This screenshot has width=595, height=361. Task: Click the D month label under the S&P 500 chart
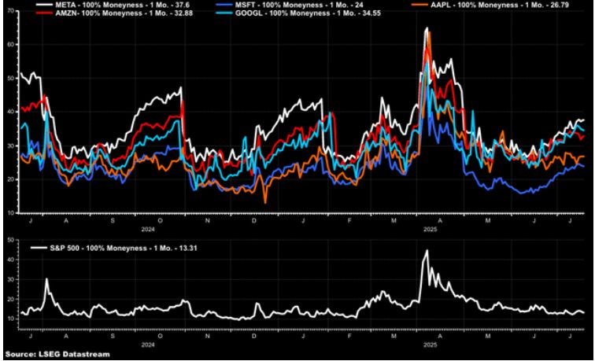(254, 336)
